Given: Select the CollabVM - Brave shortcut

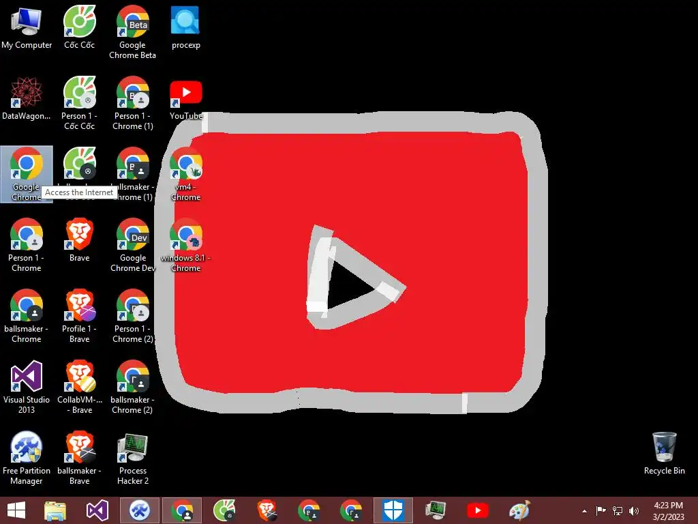Looking at the screenshot, I should pyautogui.click(x=79, y=386).
